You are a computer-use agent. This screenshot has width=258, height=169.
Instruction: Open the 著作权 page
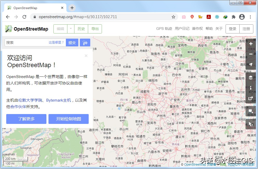click(197, 29)
